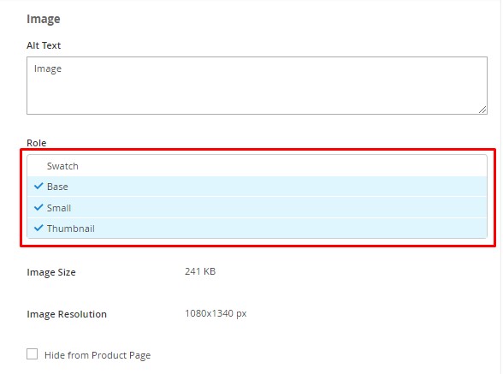503x374 pixels.
Task: Click the word Image inside Alt Text box
Action: [x=48, y=68]
